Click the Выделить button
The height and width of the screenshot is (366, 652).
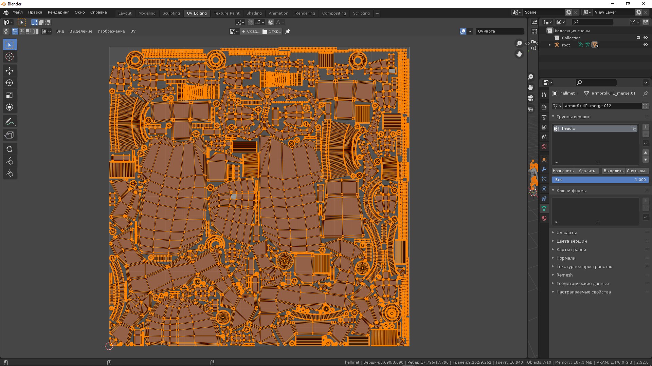tap(613, 171)
